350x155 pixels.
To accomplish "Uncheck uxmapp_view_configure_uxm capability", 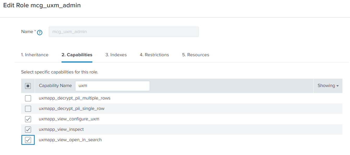I will [28, 119].
